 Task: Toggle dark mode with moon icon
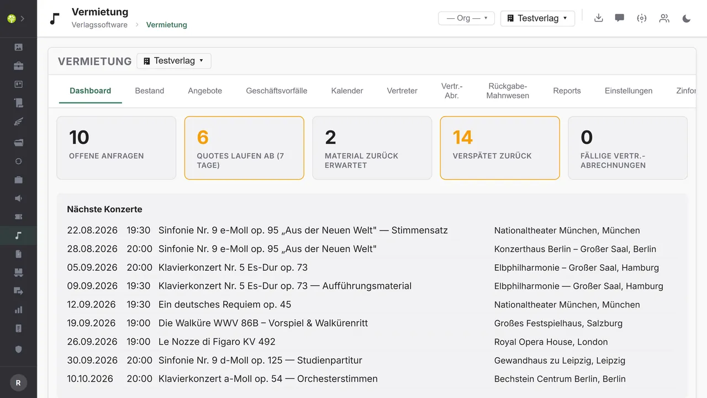click(x=687, y=18)
